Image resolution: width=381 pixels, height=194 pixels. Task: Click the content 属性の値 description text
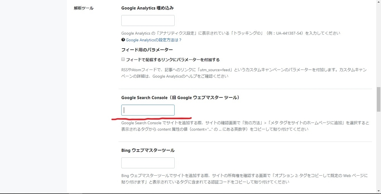pos(245,126)
